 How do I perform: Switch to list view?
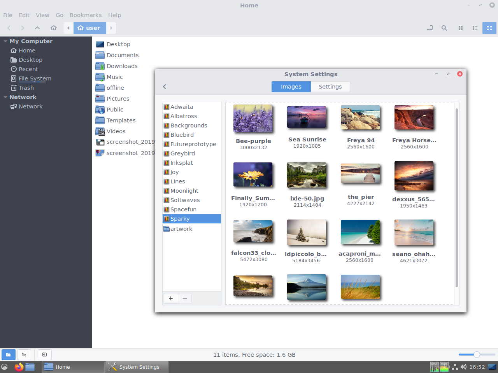coord(475,28)
